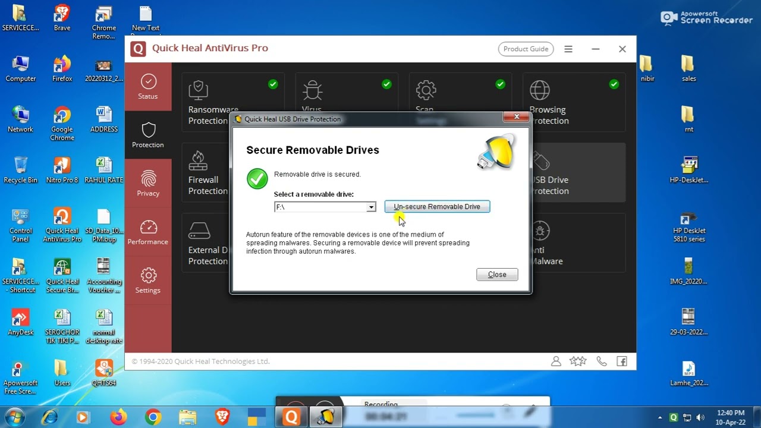Screen dimensions: 761x428
Task: Select Brave desktop shortcut
Action: [x=62, y=18]
